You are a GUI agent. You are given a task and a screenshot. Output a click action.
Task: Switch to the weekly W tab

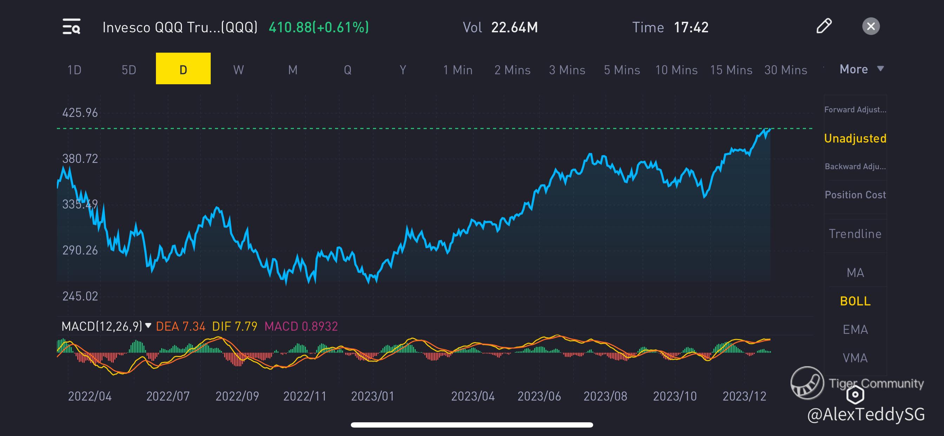pyautogui.click(x=238, y=70)
